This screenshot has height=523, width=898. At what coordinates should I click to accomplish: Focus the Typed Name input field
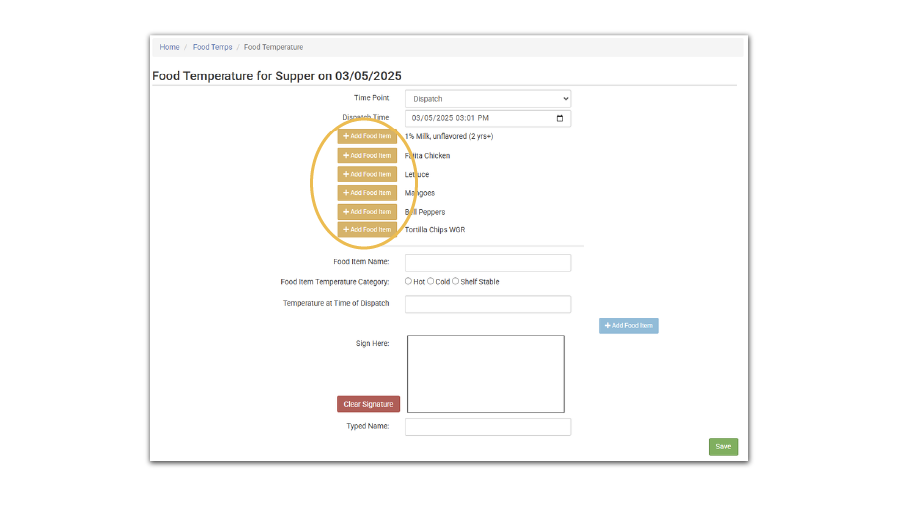(487, 427)
